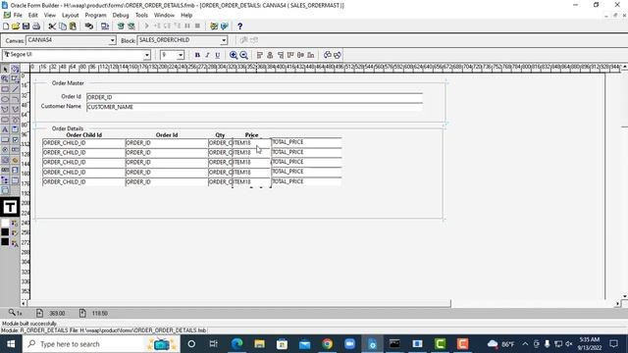
Task: Select the Checkbox item tool in the palette
Action: coord(15,139)
